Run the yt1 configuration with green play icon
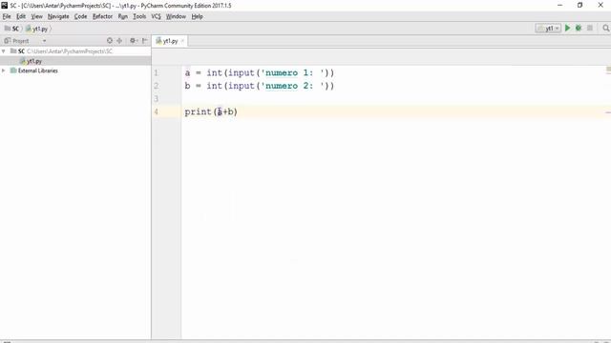 tap(567, 28)
